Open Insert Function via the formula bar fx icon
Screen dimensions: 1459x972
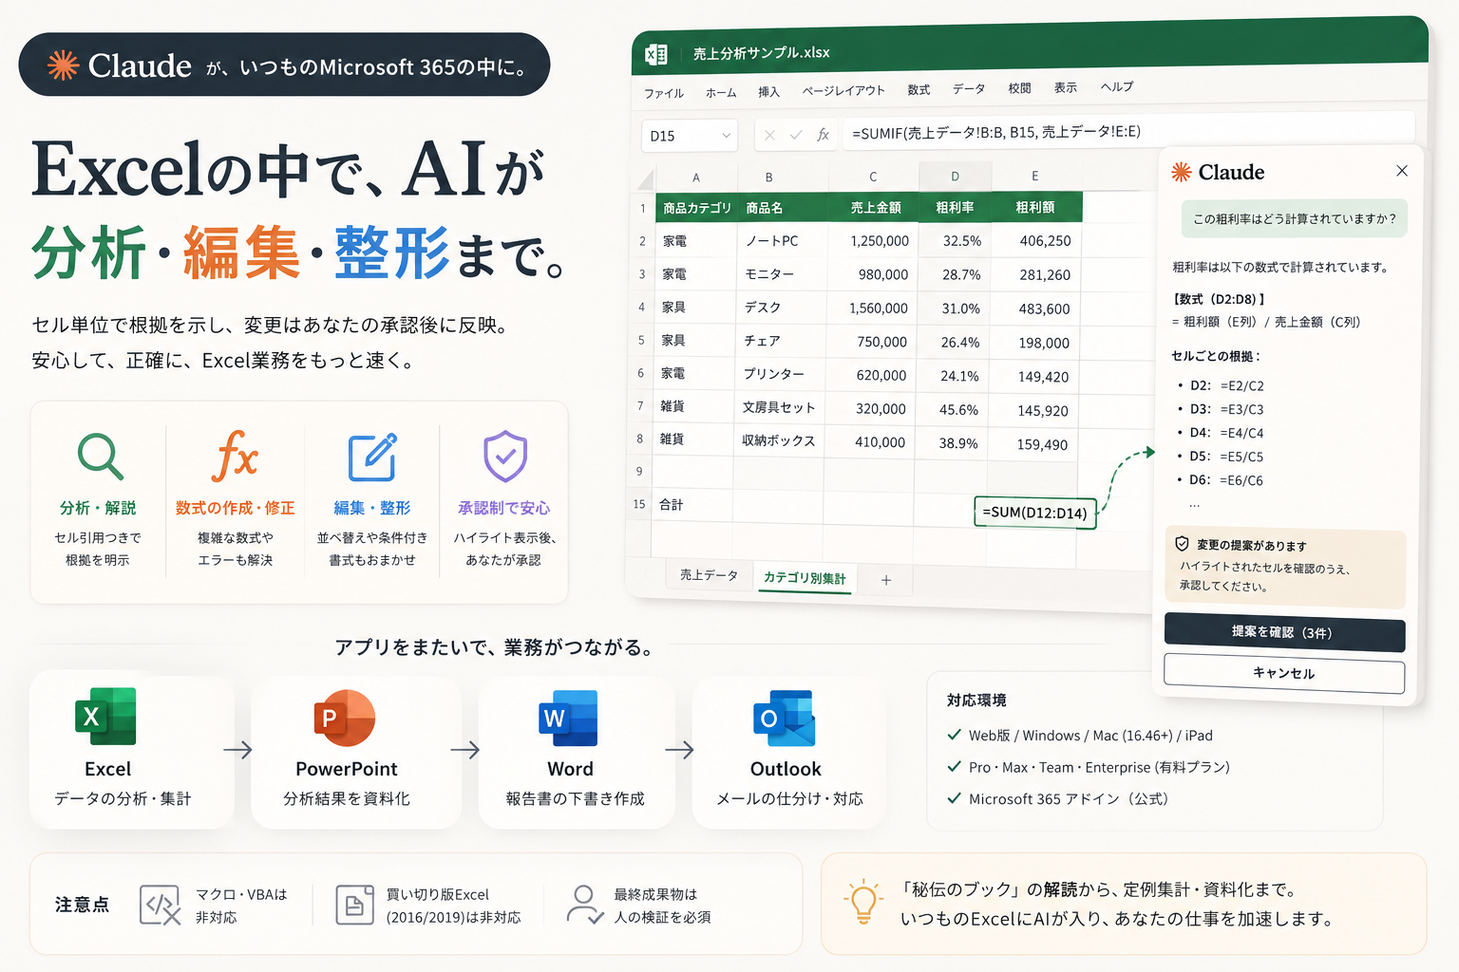click(823, 135)
